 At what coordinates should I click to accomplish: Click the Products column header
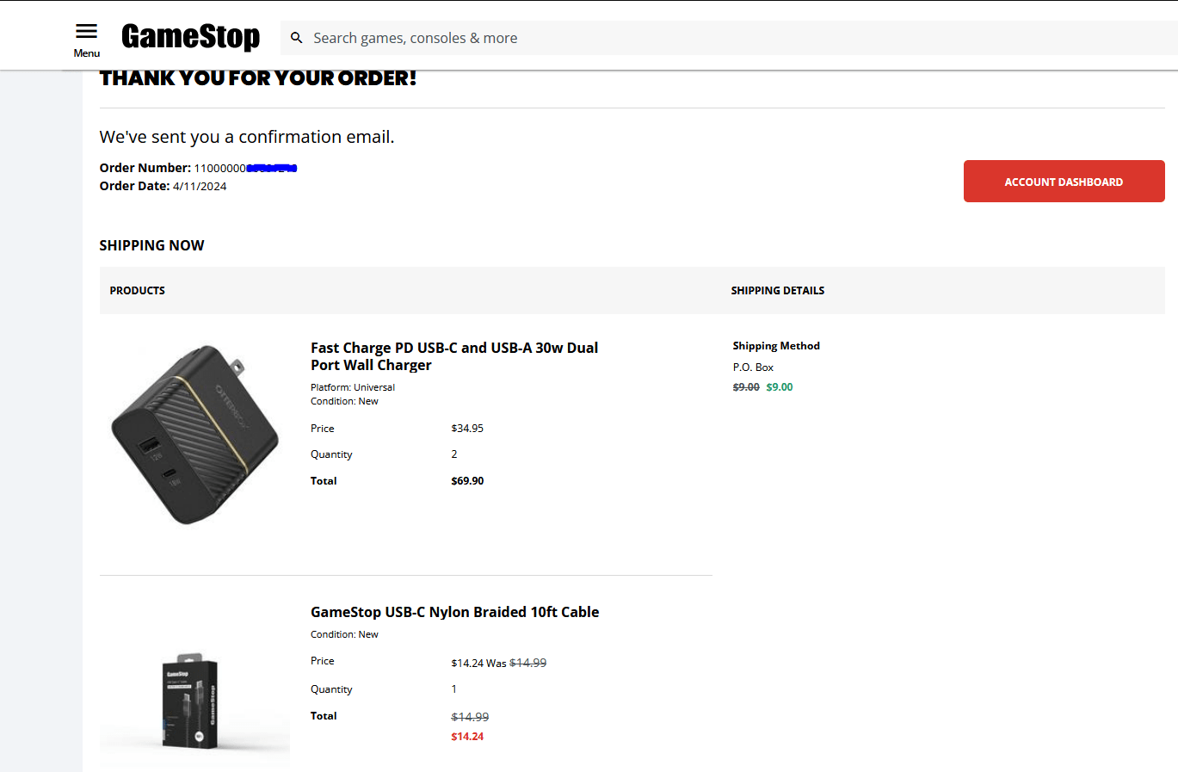138,291
